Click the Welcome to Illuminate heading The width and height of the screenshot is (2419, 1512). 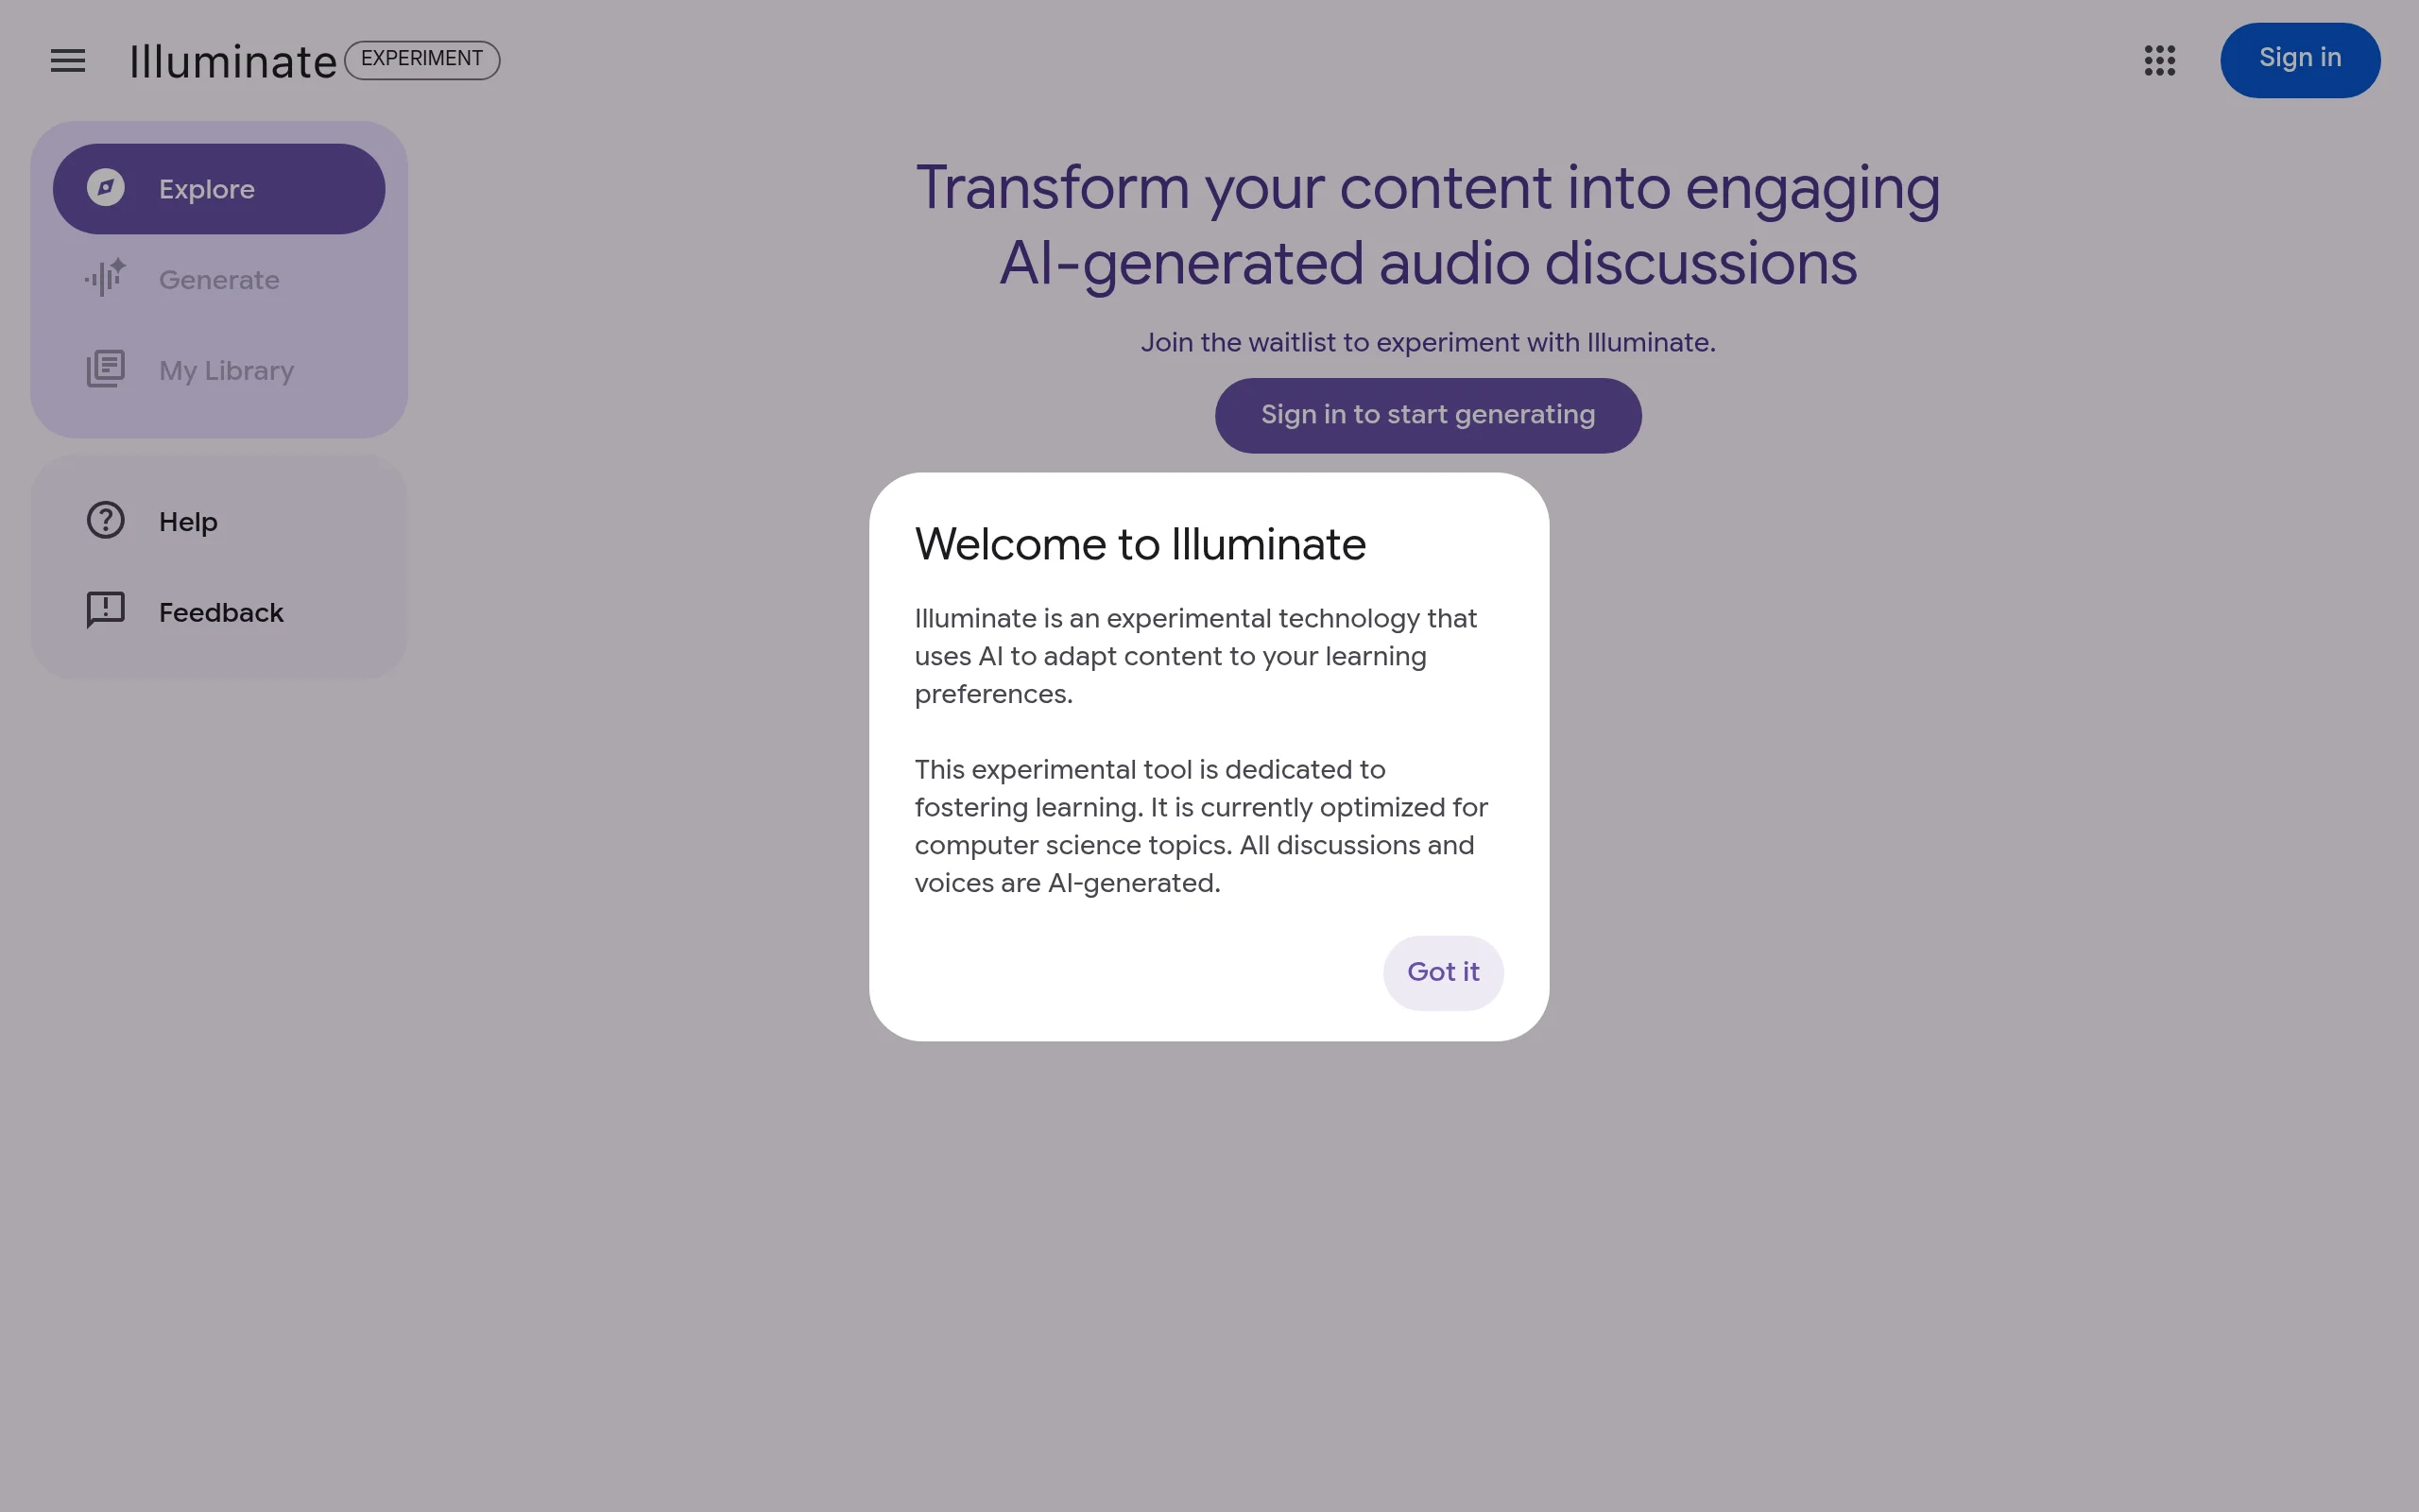(x=1140, y=544)
